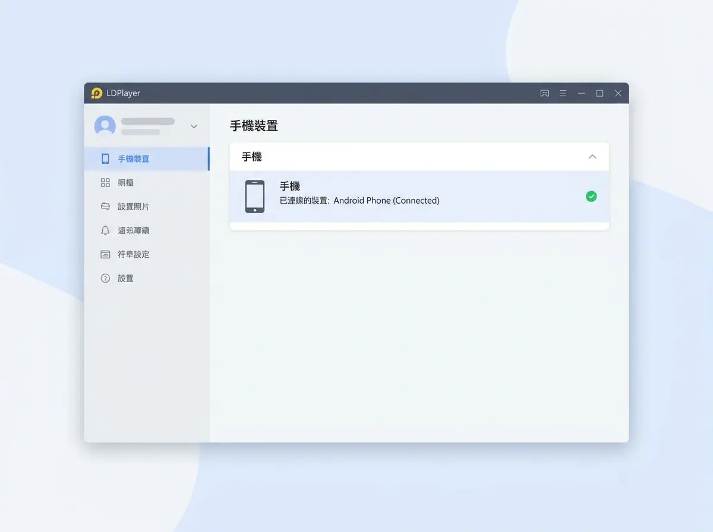The image size is (713, 532).
Task: Click the 手機 device name in the row
Action: [x=290, y=186]
